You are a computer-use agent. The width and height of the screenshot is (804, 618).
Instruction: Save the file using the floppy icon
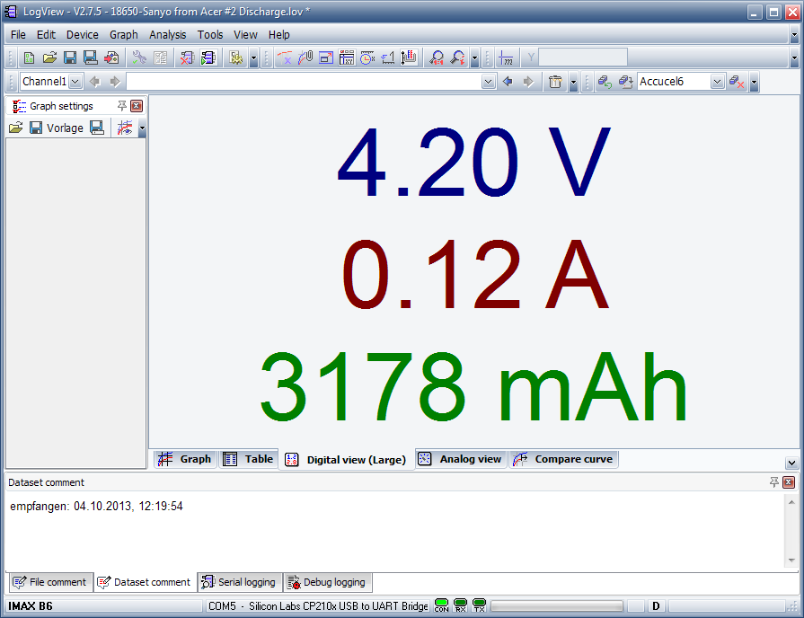click(x=70, y=58)
